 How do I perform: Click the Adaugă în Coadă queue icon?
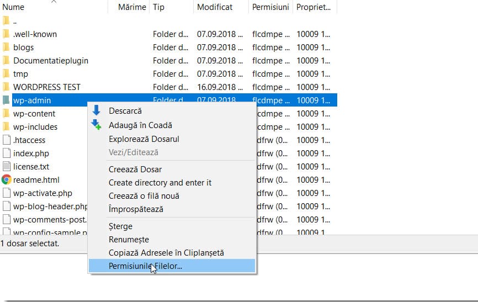[x=97, y=125]
